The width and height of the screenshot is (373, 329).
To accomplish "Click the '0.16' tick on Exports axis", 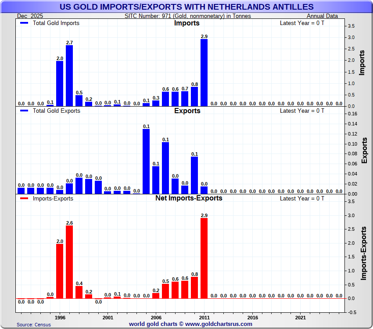I will point(352,114).
